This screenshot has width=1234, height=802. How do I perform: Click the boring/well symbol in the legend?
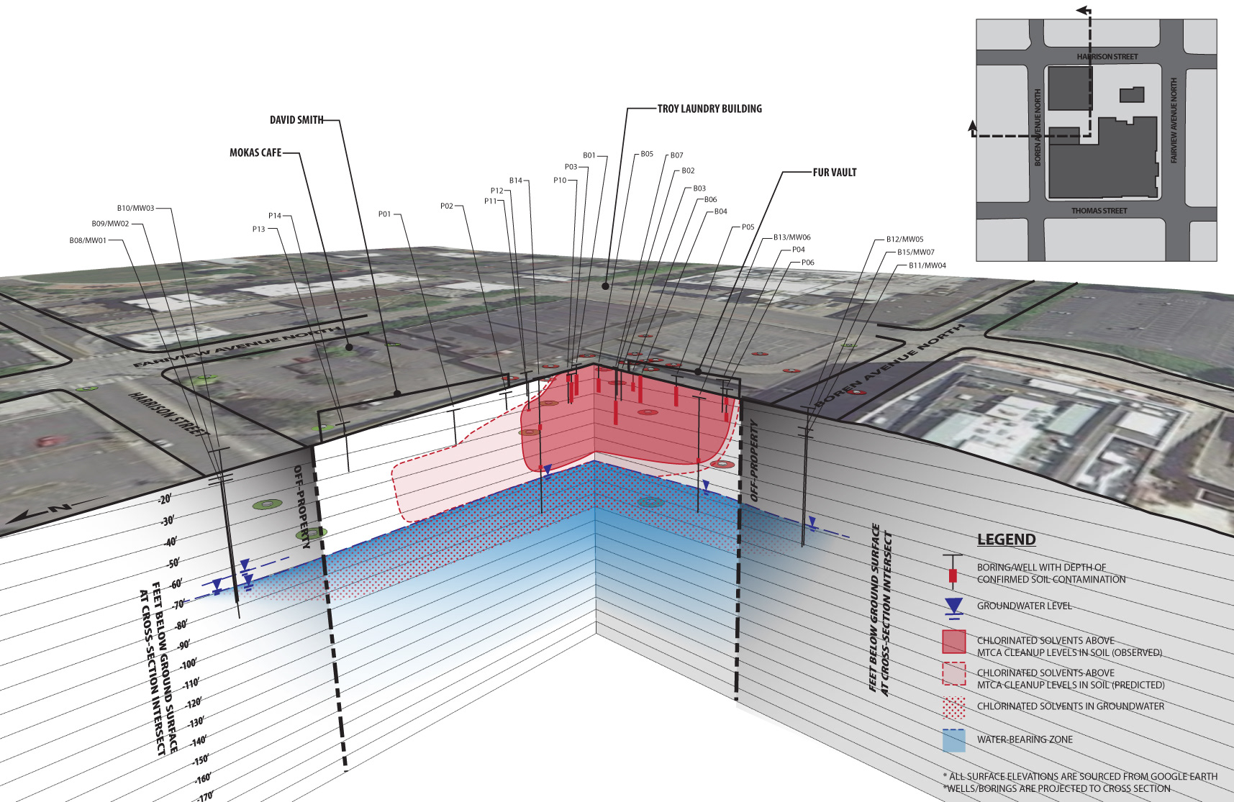coord(953,573)
